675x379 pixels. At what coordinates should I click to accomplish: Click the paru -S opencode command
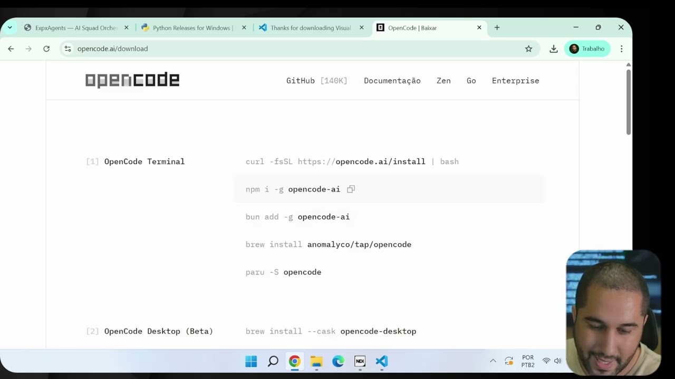[x=283, y=272]
